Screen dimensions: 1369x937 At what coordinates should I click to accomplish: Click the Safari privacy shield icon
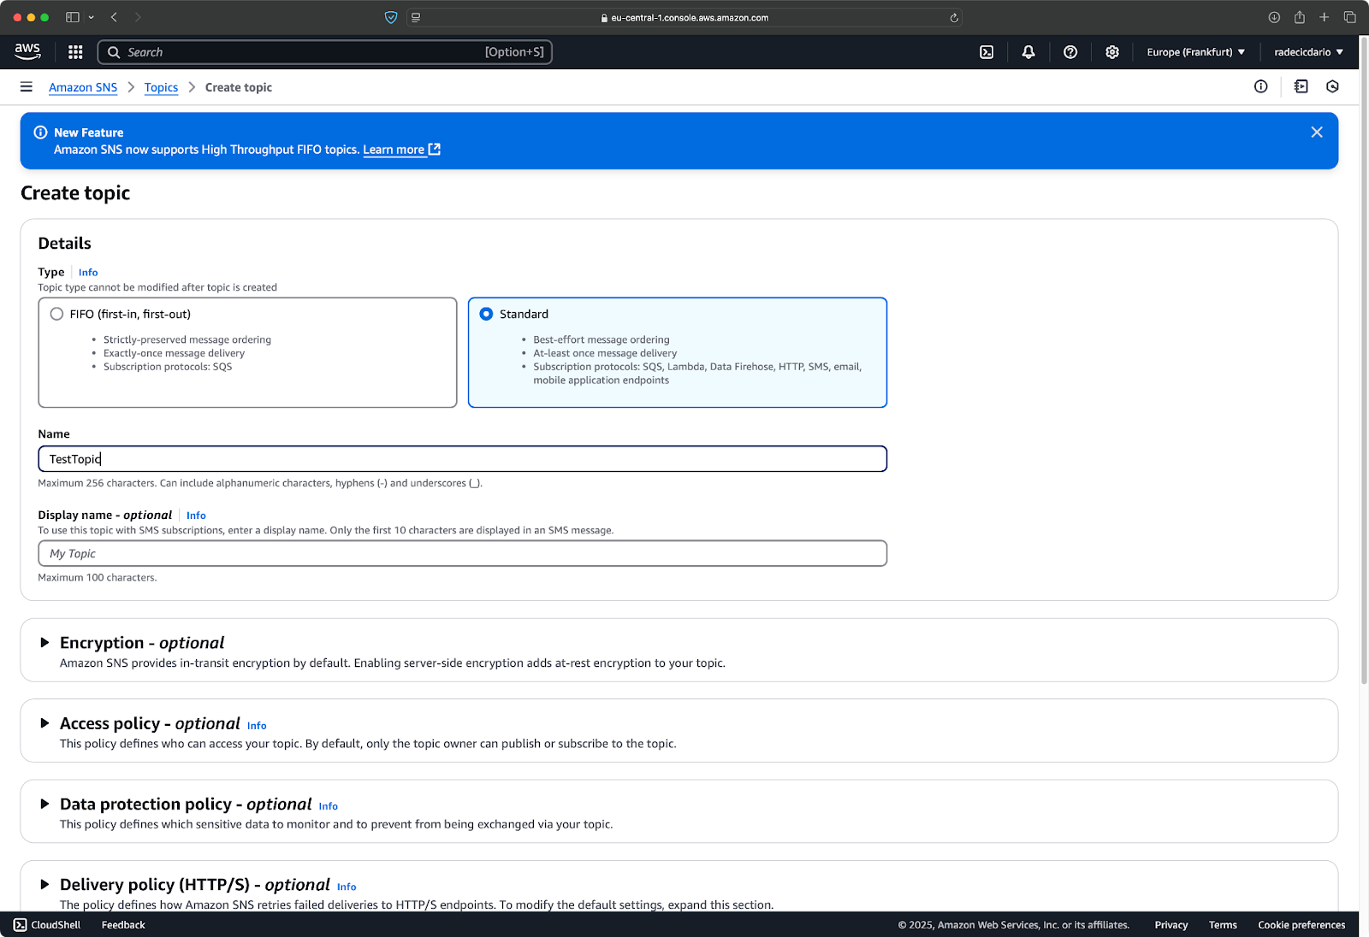coord(391,17)
